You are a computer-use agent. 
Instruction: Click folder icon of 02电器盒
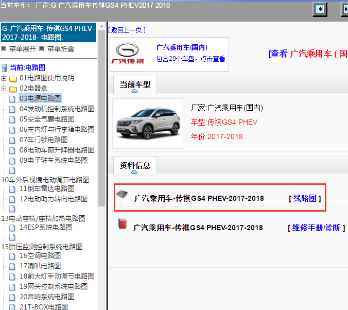click(13, 89)
